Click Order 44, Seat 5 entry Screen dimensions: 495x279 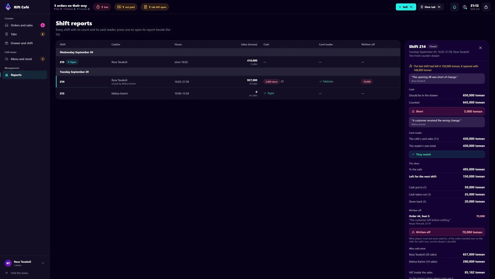pos(447,220)
